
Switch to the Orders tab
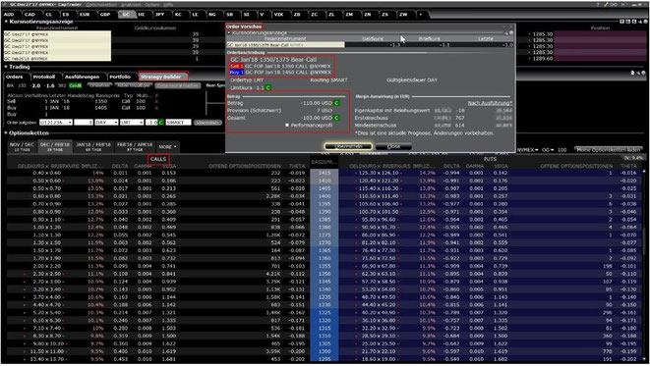(x=14, y=77)
